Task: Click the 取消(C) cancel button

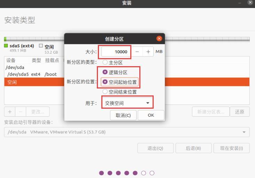Action: click(123, 115)
